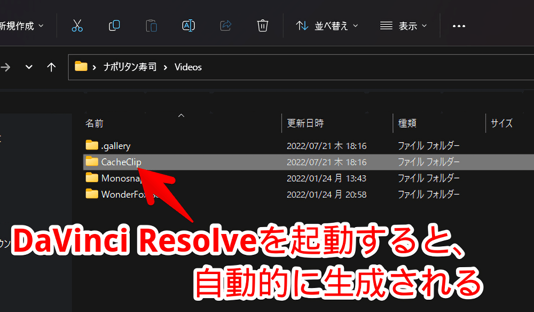Click the CacheClip folder icon
This screenshot has width=534, height=312.
pyautogui.click(x=92, y=161)
